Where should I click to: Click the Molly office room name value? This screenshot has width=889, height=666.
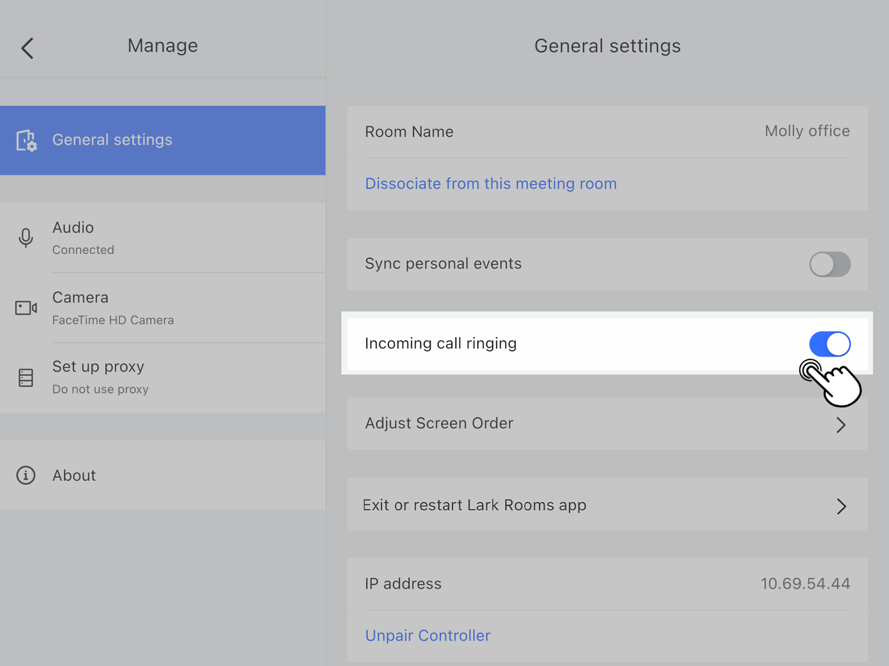point(806,131)
